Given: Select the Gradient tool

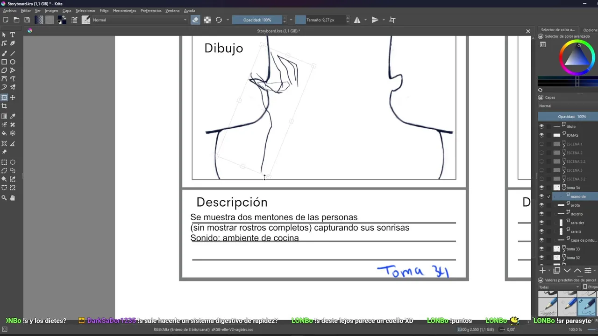Looking at the screenshot, I should tap(4, 116).
